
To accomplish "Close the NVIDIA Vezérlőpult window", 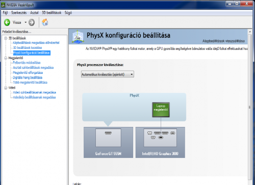I will click(247, 4).
